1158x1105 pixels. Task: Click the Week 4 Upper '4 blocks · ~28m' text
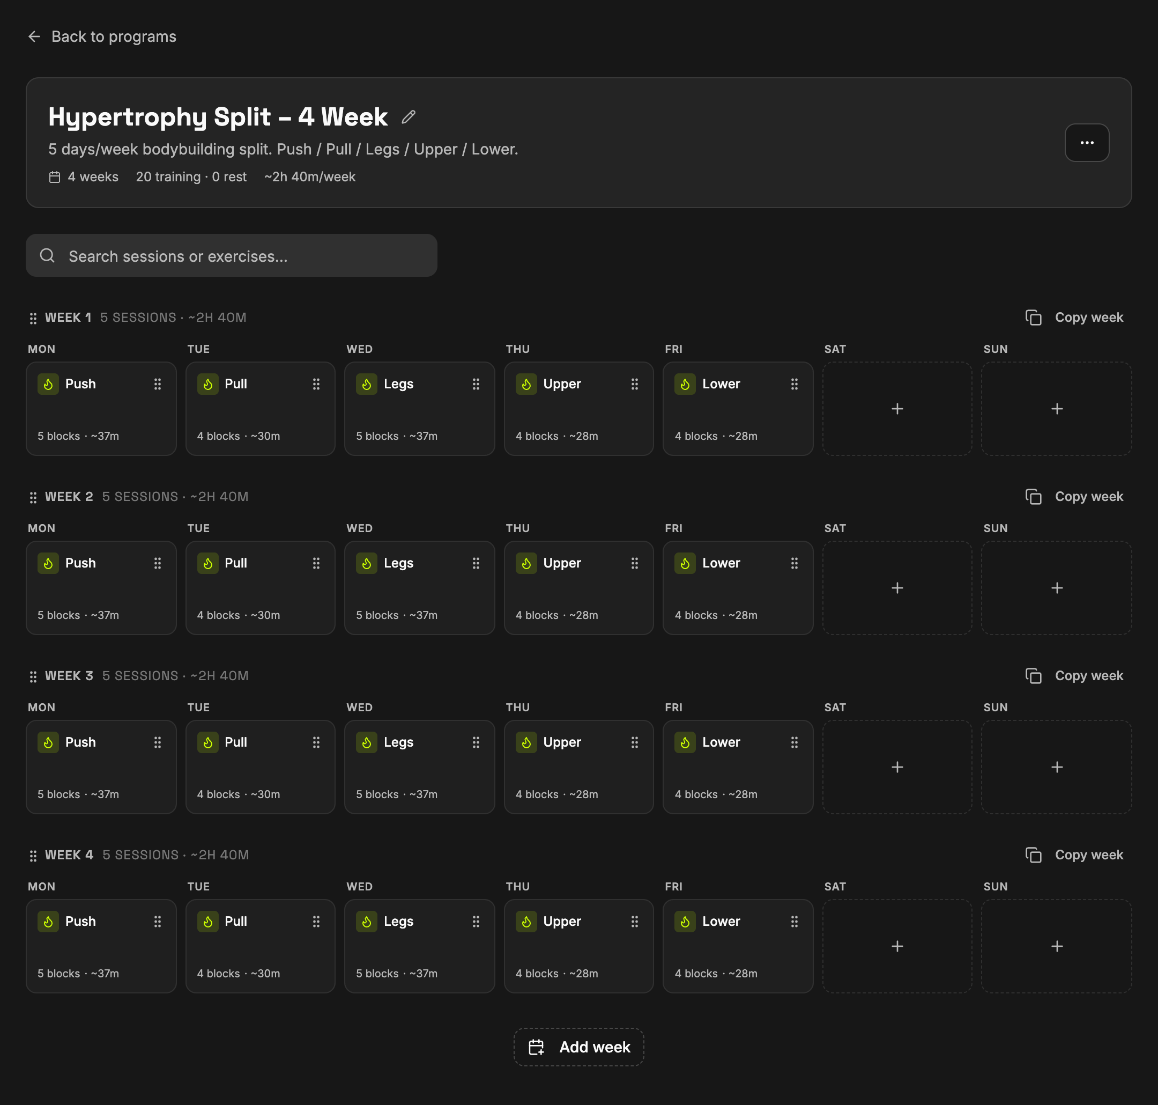tap(557, 973)
